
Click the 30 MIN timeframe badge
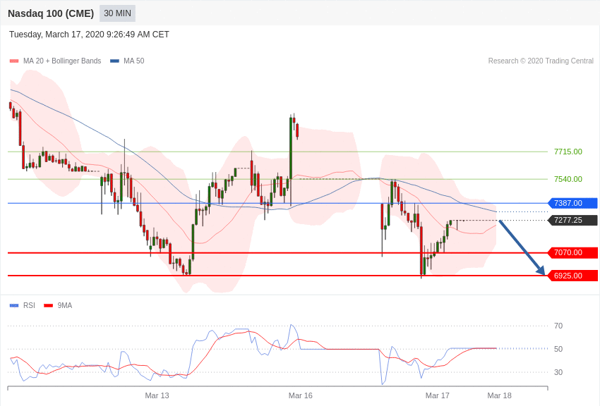click(x=117, y=13)
